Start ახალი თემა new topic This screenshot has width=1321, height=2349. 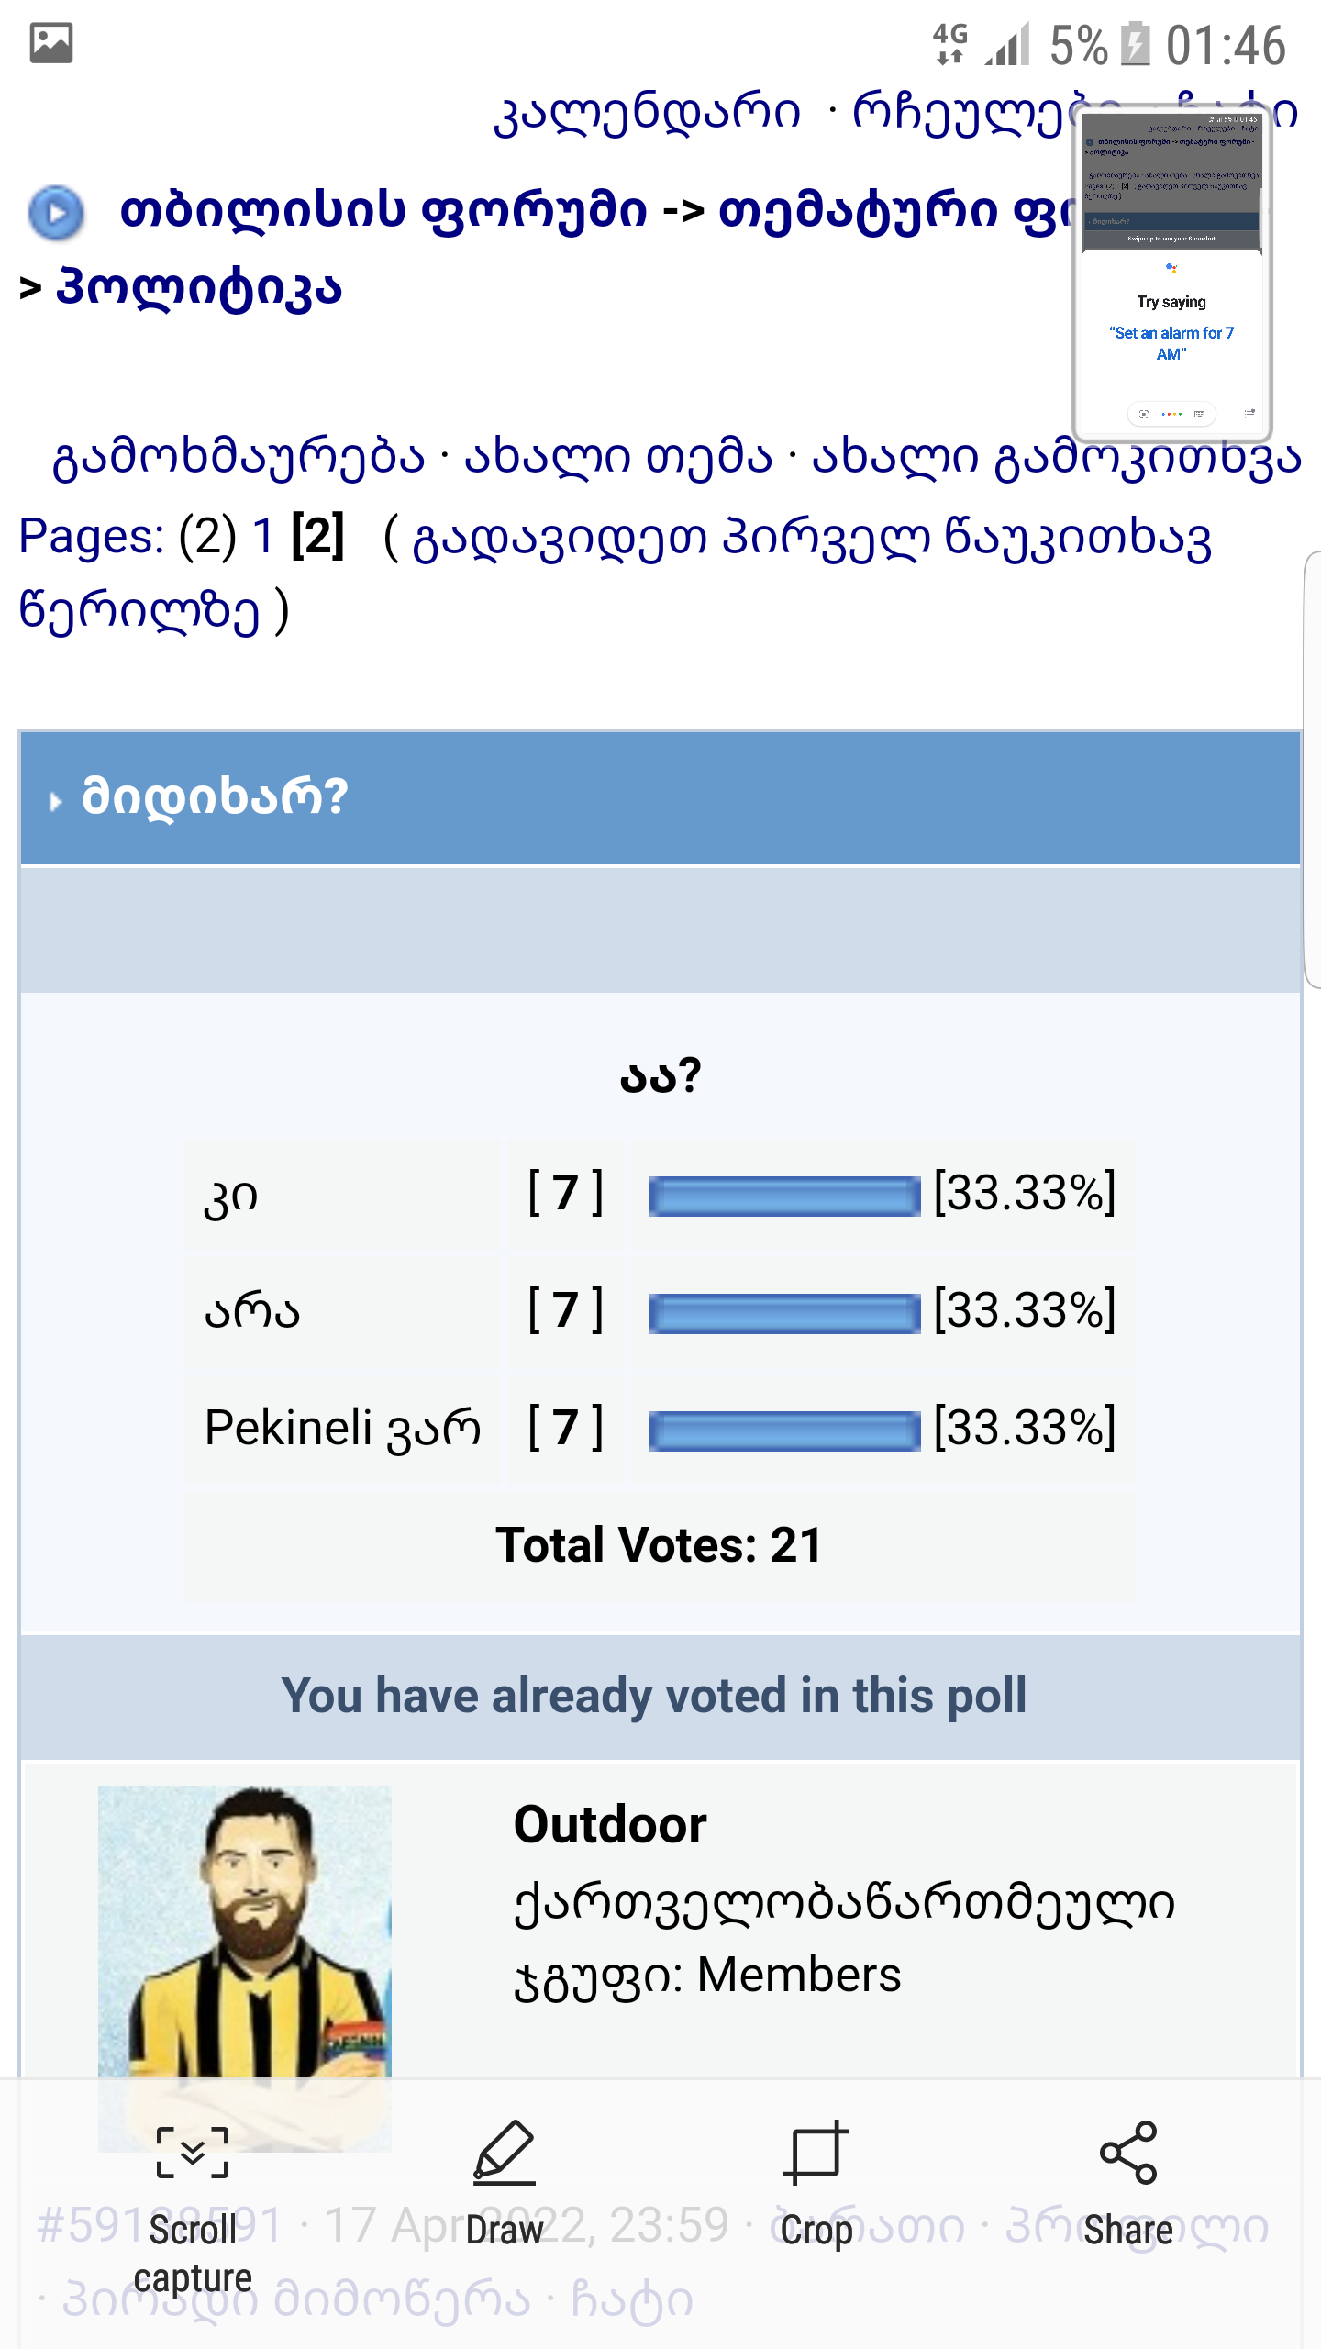[618, 457]
